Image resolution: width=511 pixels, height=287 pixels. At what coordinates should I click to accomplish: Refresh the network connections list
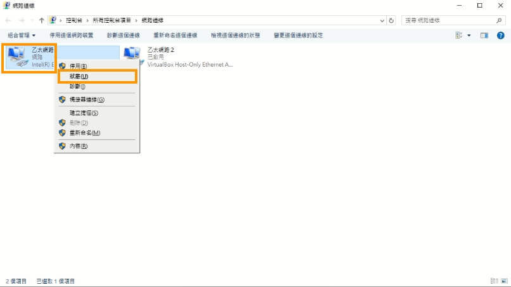pyautogui.click(x=392, y=20)
